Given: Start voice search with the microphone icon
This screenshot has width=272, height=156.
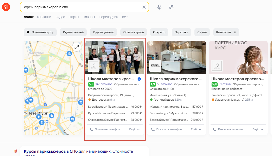Looking at the screenshot, I should pos(159,7).
